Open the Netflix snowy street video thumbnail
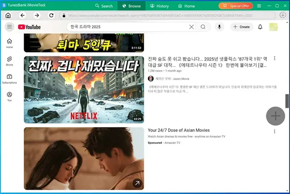The height and width of the screenshot is (194, 290). (84, 90)
